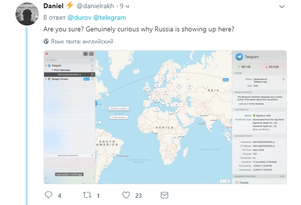The height and width of the screenshot is (205, 301).
Task: Click the map zoom-in plus button
Action: pos(227,181)
